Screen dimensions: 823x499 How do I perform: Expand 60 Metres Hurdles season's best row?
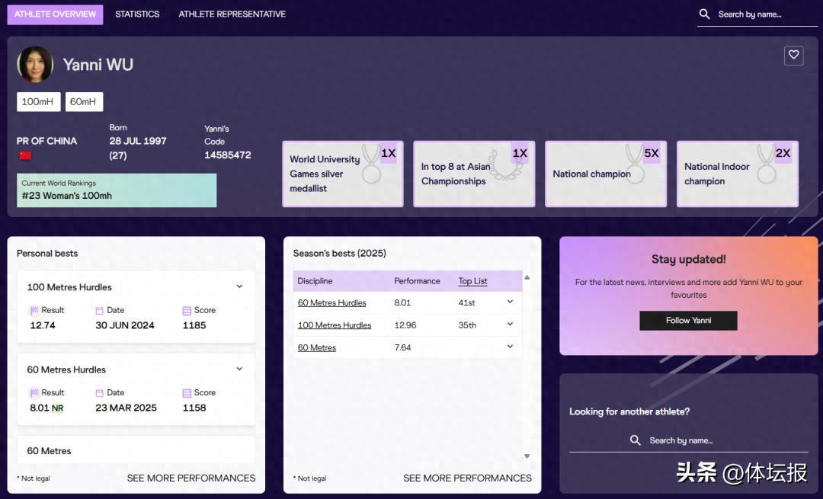tap(510, 302)
